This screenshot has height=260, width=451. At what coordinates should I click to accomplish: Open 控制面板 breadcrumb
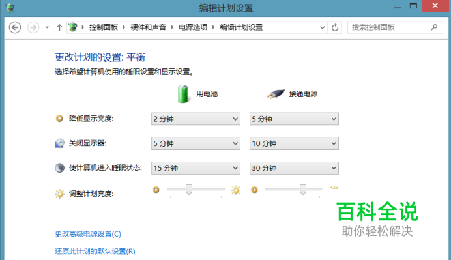click(104, 27)
